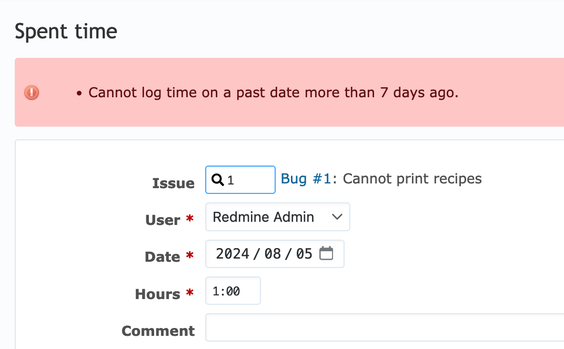
Task: Open the Redmine Admin user selector
Action: [x=277, y=217]
